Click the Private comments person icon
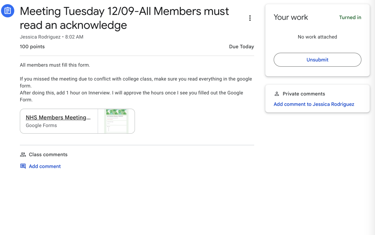This screenshot has height=235, width=375. [x=277, y=94]
